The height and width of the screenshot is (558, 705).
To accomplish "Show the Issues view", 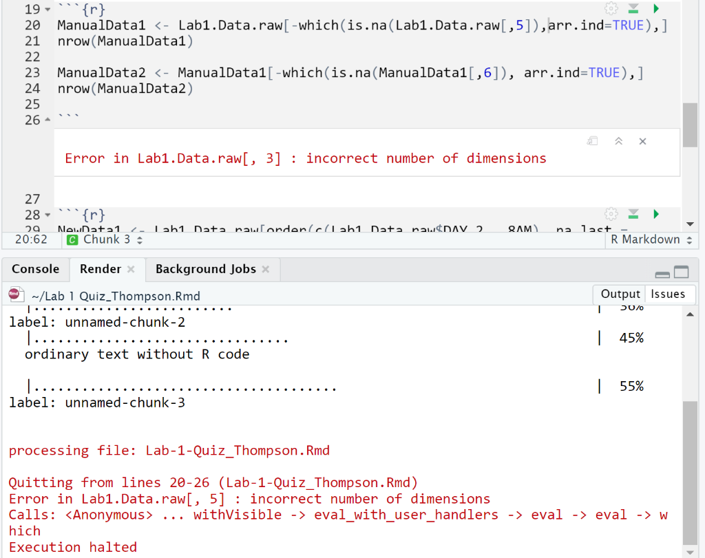I will click(668, 294).
